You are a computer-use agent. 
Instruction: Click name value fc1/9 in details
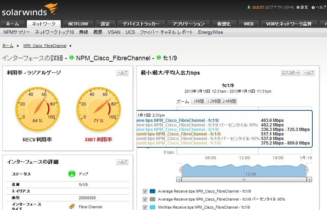83,185
